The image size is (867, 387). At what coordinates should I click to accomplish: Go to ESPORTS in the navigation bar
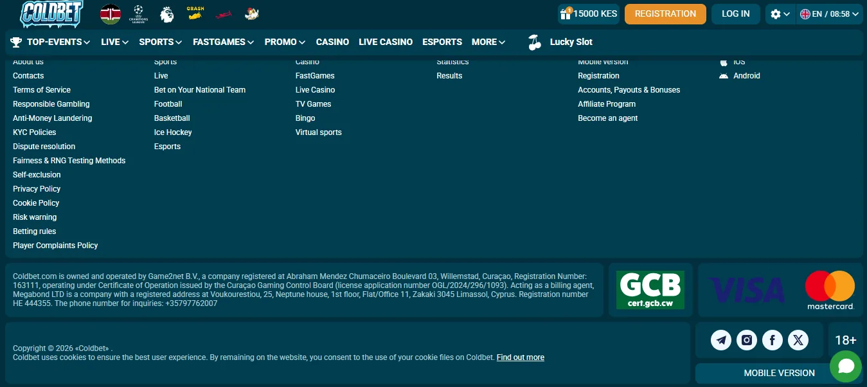pyautogui.click(x=442, y=42)
